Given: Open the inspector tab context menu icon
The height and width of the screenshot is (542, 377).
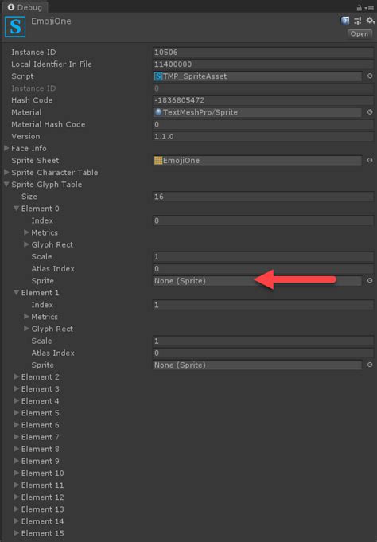Looking at the screenshot, I should click(369, 8).
